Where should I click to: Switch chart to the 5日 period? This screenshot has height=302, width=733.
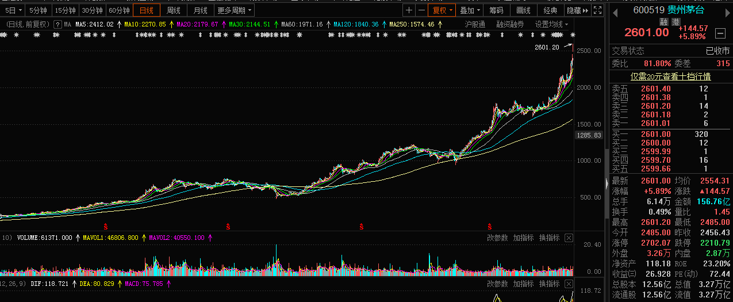pos(13,10)
